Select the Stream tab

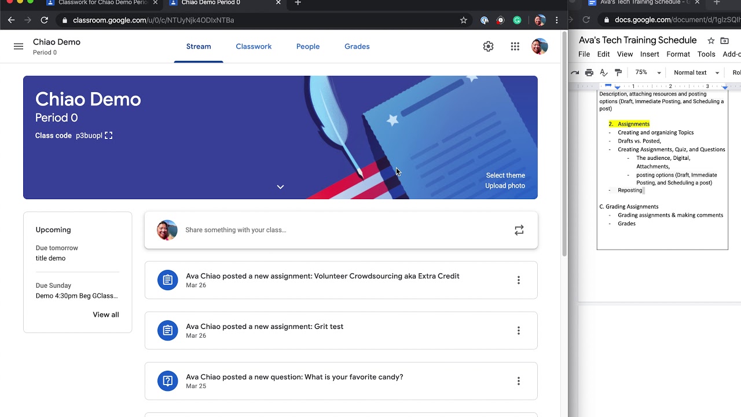pyautogui.click(x=199, y=46)
